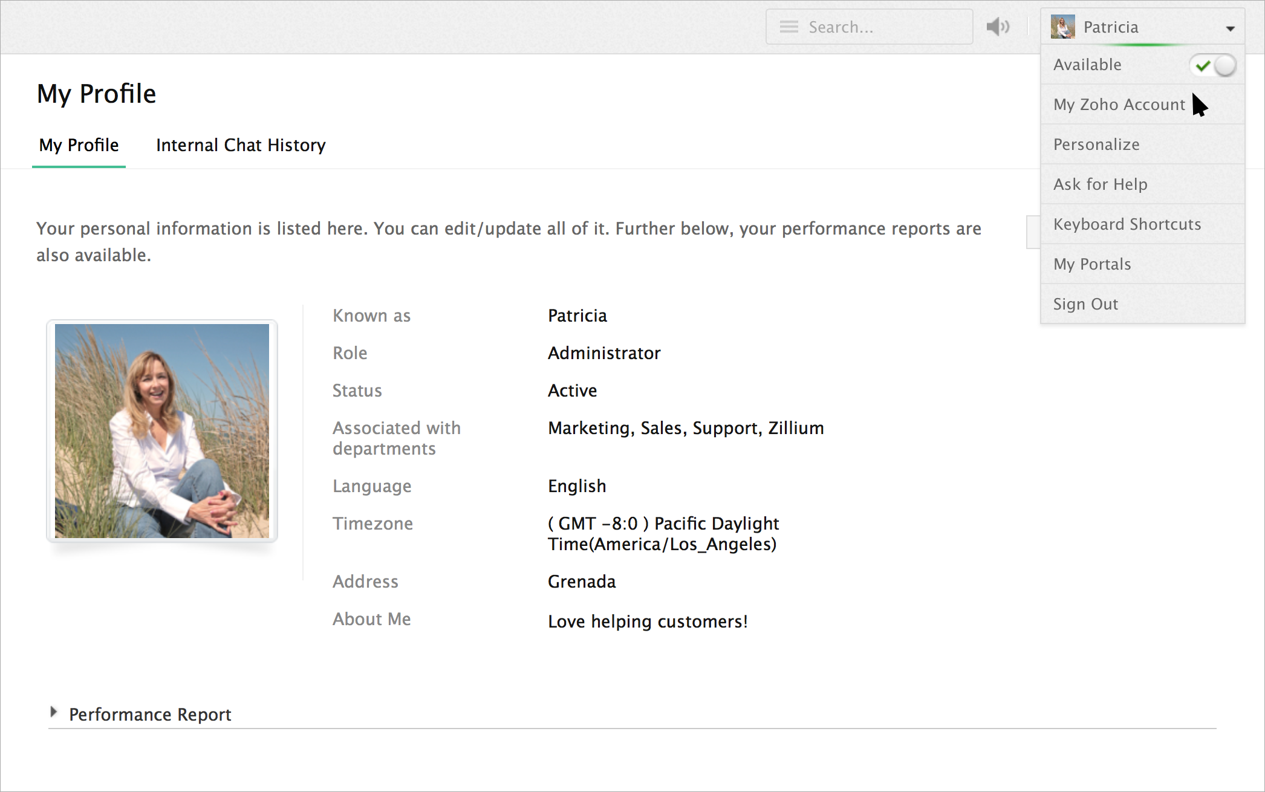Expand the Performance Report section
Viewport: 1265px width, 792px height.
pos(54,712)
